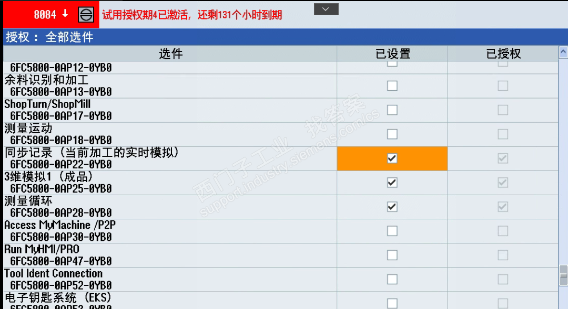Select row 电子钥匙系统 (EKS)

[281, 301]
